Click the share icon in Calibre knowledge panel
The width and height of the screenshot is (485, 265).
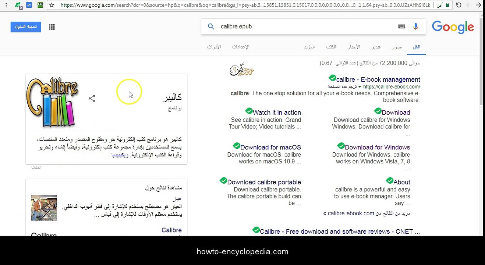[92, 98]
